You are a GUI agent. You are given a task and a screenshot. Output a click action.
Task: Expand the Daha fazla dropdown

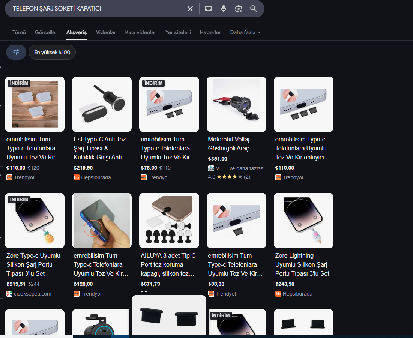[x=245, y=32]
